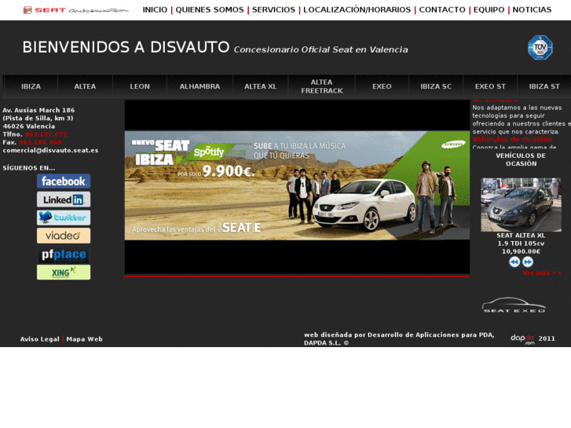Click the comercial@disvauto.seat.es email address
Image resolution: width=571 pixels, height=428 pixels.
point(50,151)
